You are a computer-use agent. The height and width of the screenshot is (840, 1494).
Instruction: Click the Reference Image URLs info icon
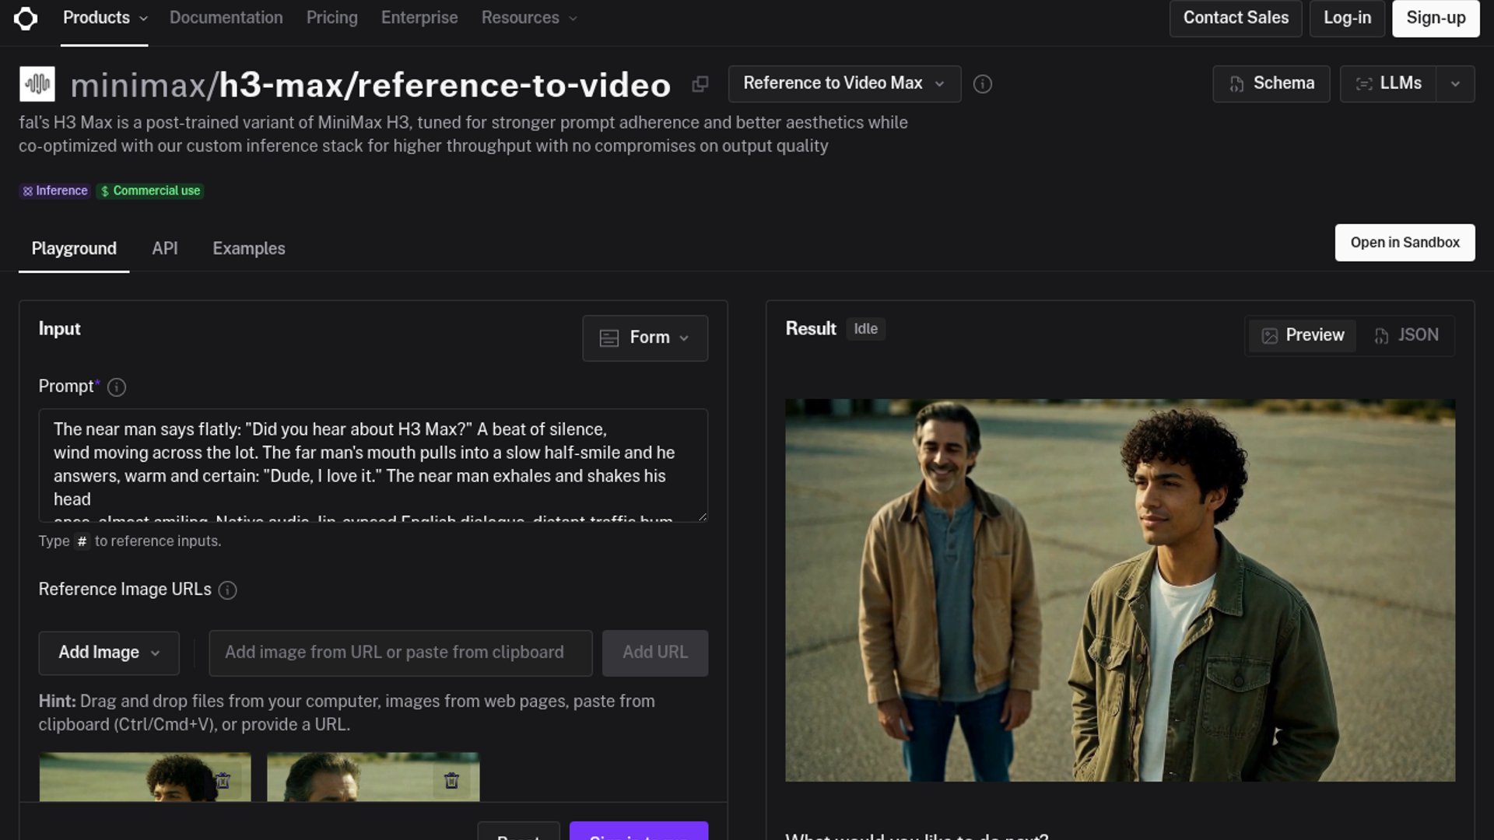coord(227,590)
